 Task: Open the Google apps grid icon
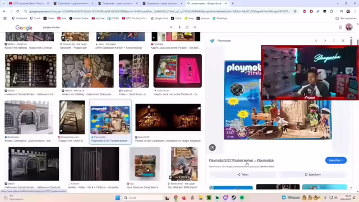[x=340, y=27]
